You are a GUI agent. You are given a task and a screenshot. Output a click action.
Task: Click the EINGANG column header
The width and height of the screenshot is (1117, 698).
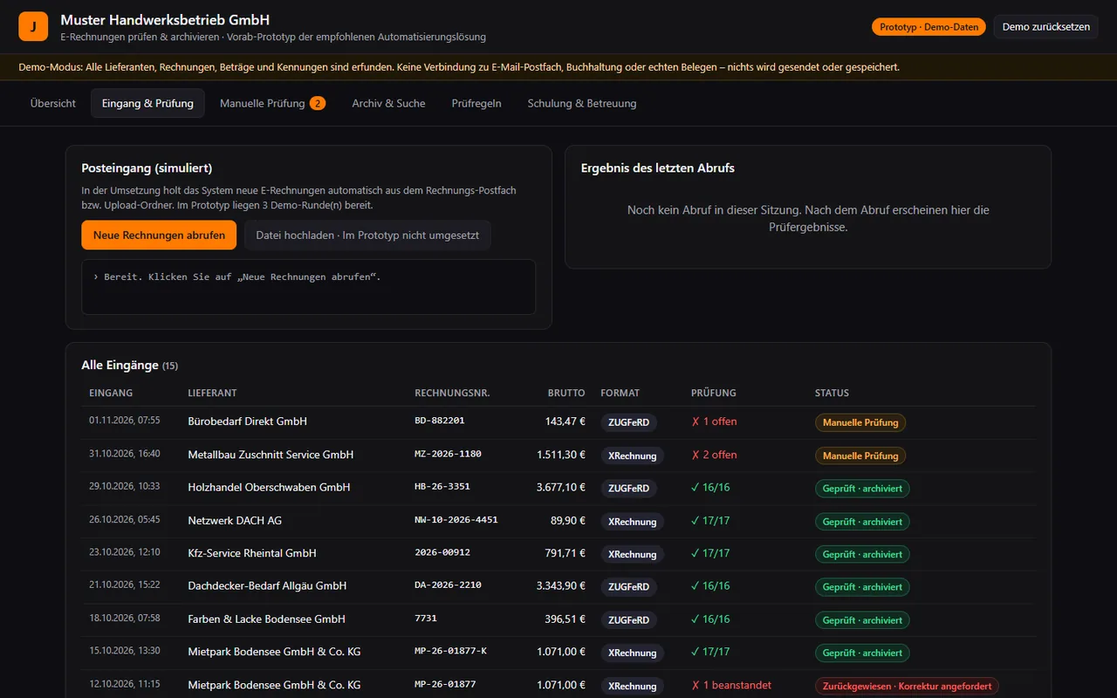point(111,393)
